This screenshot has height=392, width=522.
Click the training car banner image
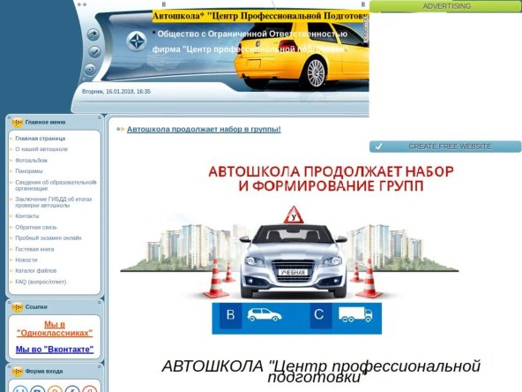(289, 247)
